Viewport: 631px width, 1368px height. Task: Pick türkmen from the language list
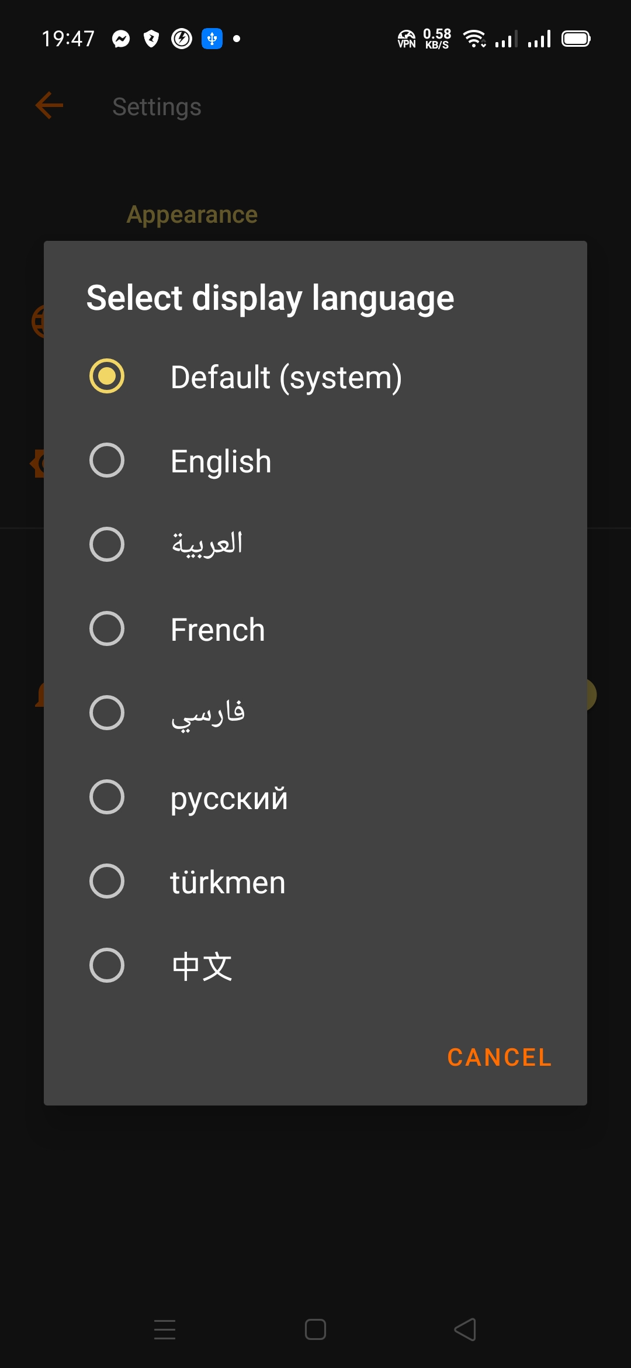107,881
